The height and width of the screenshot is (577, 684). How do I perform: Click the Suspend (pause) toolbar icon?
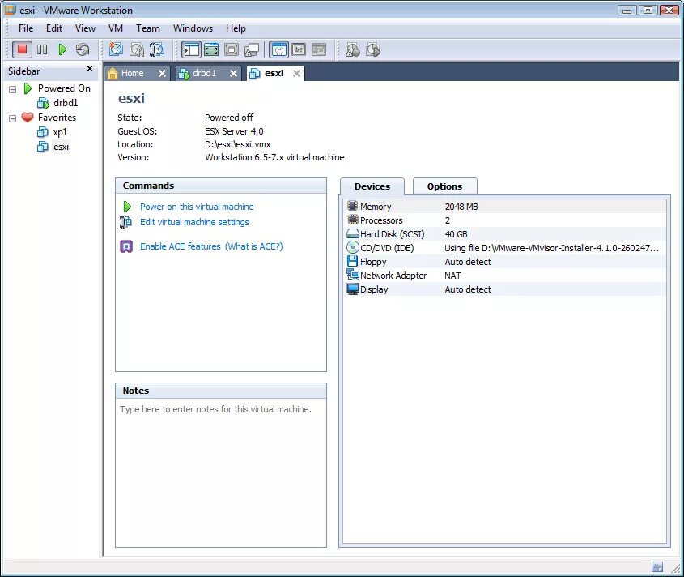click(x=42, y=49)
